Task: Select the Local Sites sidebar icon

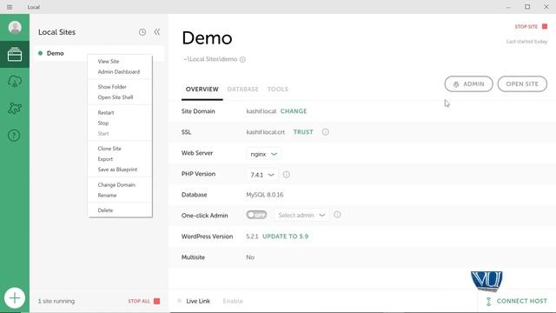Action: [x=15, y=54]
